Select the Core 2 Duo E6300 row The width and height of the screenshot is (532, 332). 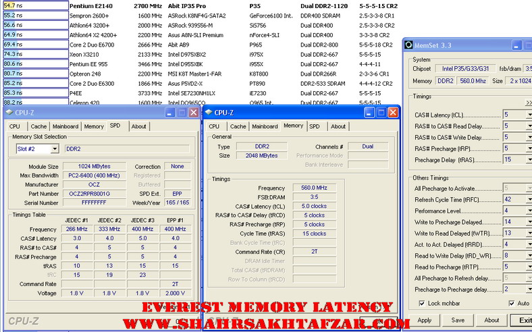[x=201, y=84]
